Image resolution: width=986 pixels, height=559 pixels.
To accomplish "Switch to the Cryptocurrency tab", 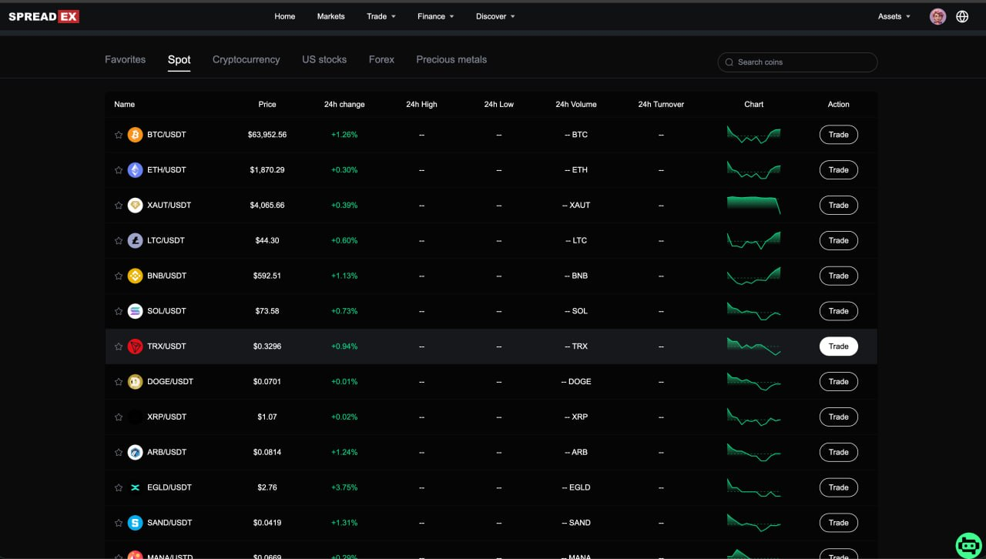I will tap(246, 59).
